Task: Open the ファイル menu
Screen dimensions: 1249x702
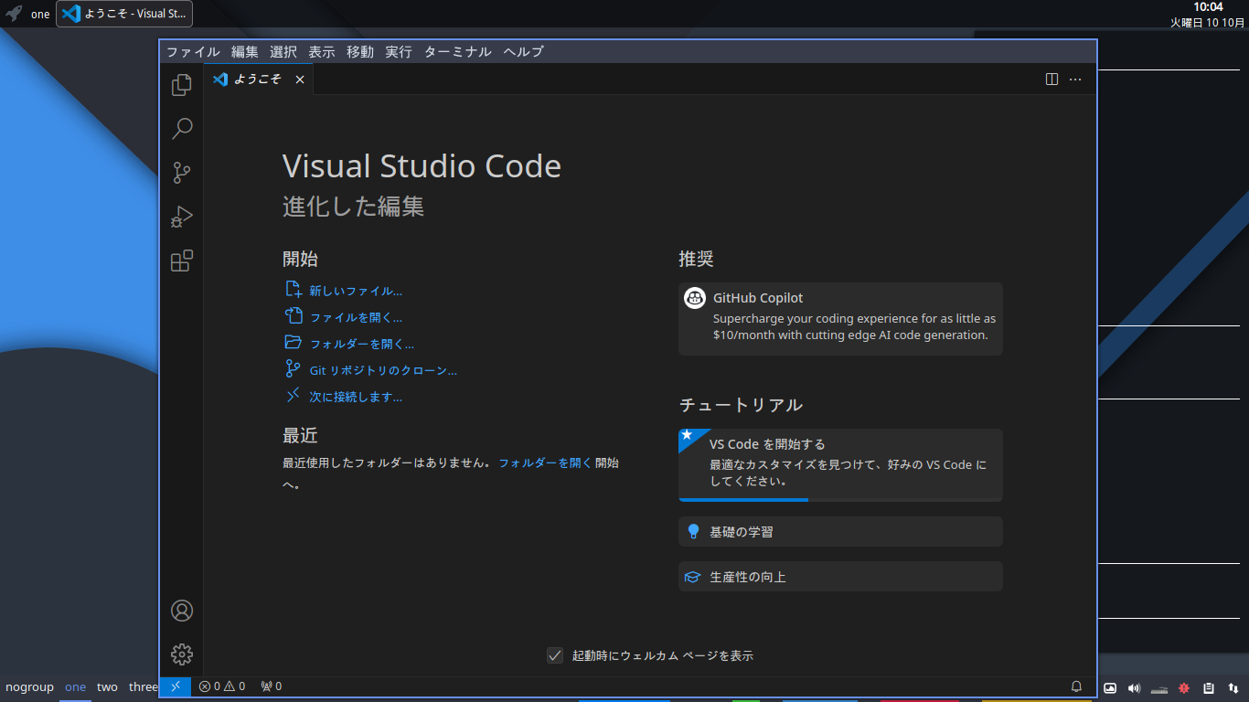Action: [x=193, y=52]
